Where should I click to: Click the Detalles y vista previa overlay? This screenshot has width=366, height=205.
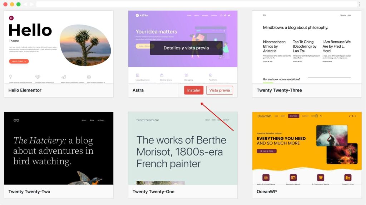[x=186, y=48]
